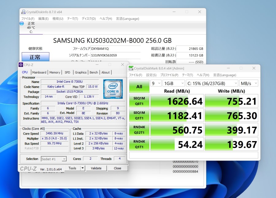Screen dimensions: 276x198
Task: Open ヘルプ(H) menu in CrystalDiskMark
Action: [203, 75]
